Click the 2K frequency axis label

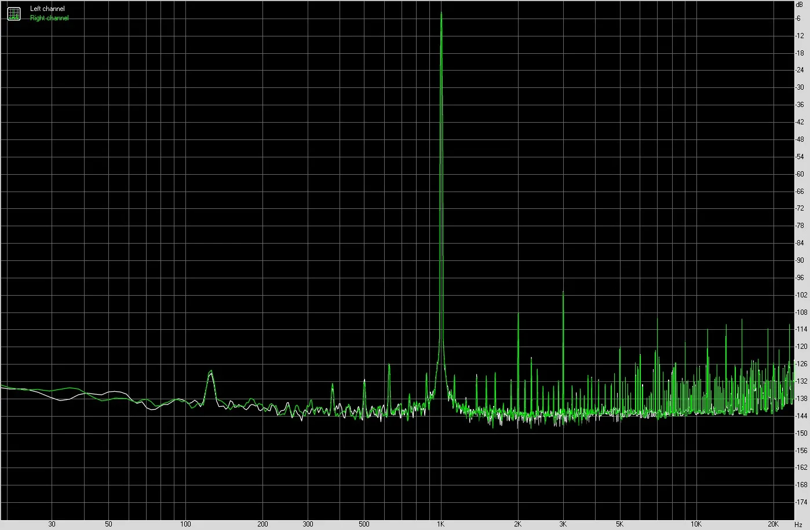tap(518, 524)
